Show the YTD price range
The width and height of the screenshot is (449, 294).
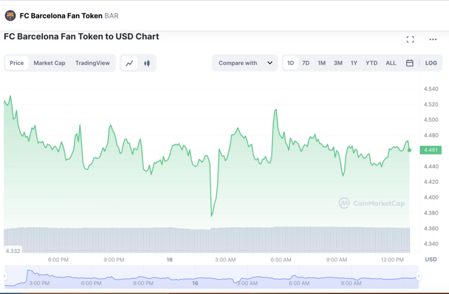[372, 63]
